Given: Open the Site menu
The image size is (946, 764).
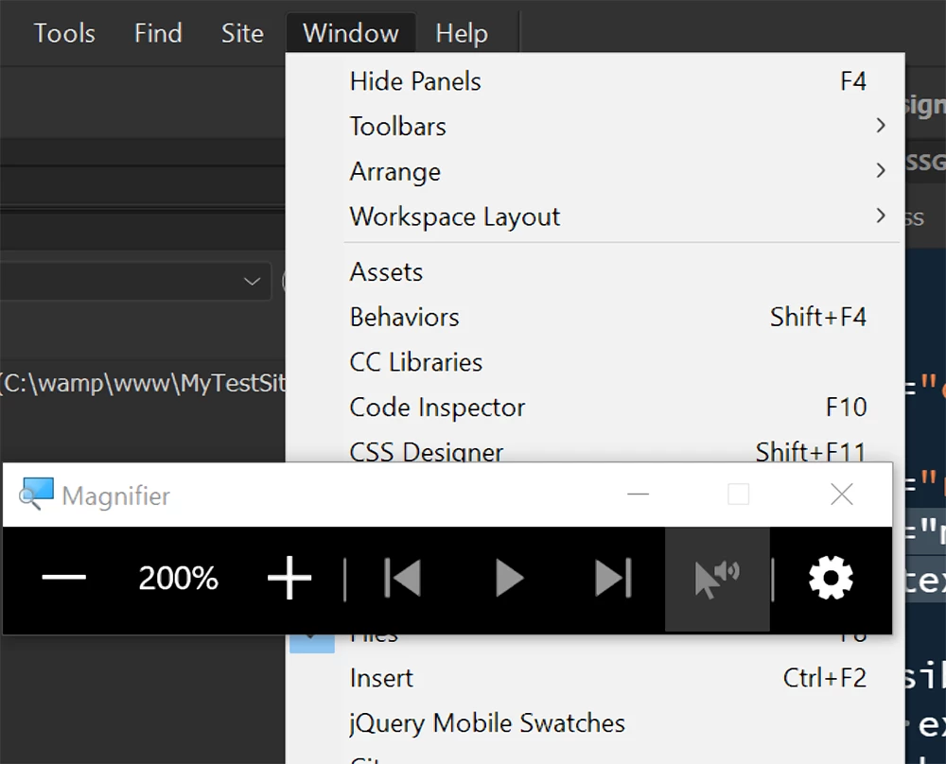Looking at the screenshot, I should pyautogui.click(x=242, y=33).
